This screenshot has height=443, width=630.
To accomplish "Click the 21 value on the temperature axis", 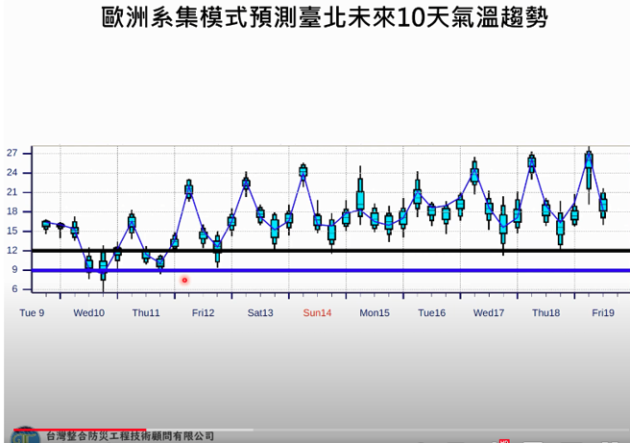I will click(x=12, y=192).
